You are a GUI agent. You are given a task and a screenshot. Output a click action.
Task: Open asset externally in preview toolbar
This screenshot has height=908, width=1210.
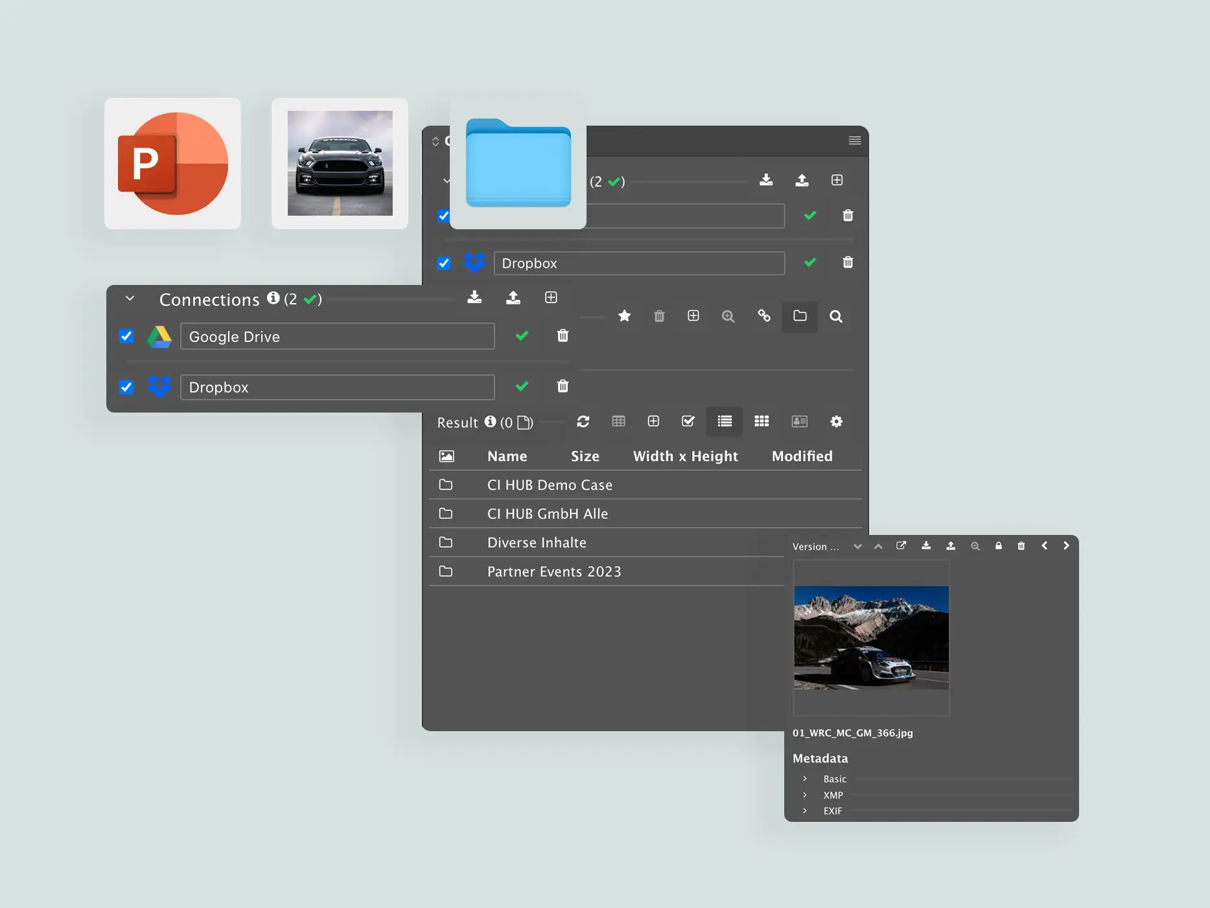tap(901, 545)
